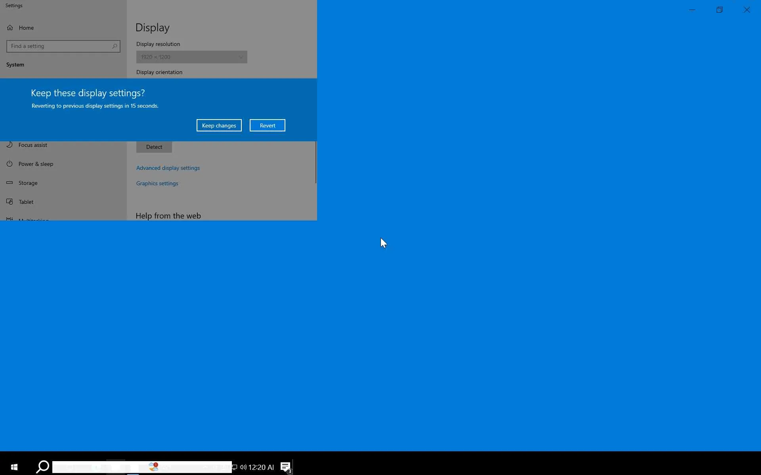Click the search icon in Find a setting
This screenshot has width=761, height=475.
click(x=115, y=46)
